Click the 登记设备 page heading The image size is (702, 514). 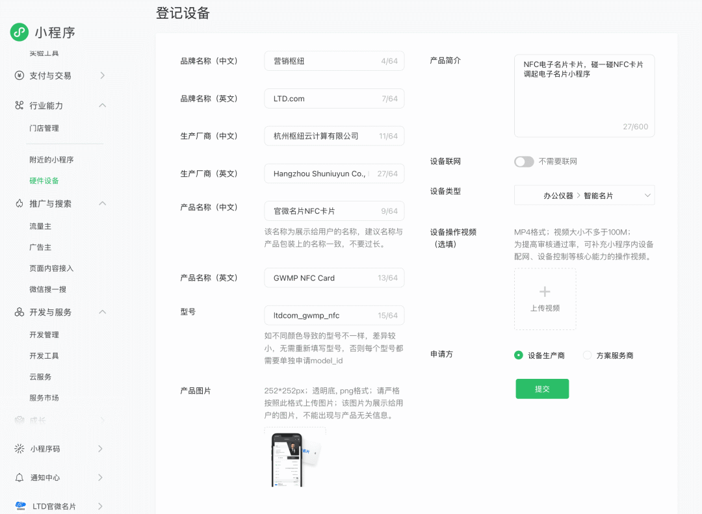(x=183, y=12)
